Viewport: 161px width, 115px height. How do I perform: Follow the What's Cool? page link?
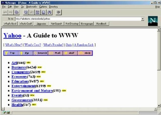[33, 45]
